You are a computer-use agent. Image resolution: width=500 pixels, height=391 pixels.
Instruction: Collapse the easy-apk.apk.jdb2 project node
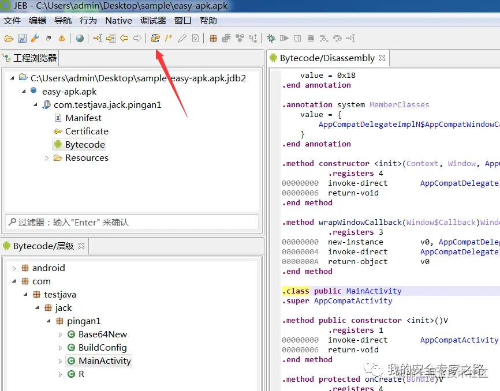12,78
